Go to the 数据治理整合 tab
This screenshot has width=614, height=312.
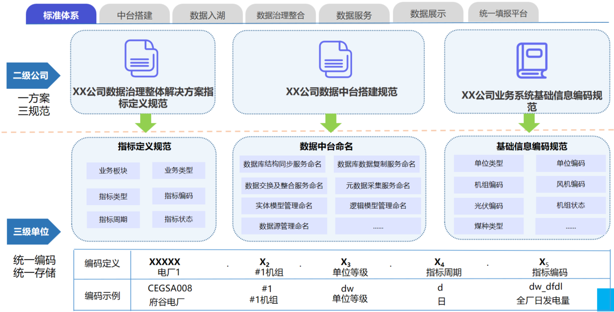point(280,15)
